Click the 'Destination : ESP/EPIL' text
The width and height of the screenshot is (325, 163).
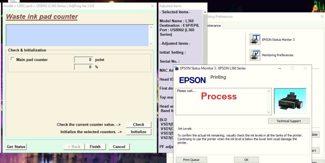click(x=179, y=25)
